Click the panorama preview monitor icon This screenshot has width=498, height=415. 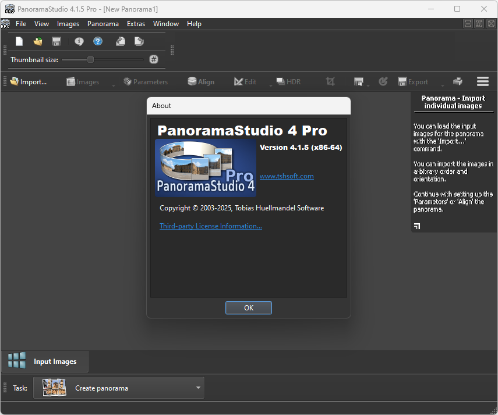point(359,82)
